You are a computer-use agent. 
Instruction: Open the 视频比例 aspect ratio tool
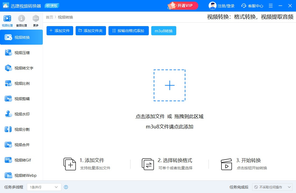22,83
